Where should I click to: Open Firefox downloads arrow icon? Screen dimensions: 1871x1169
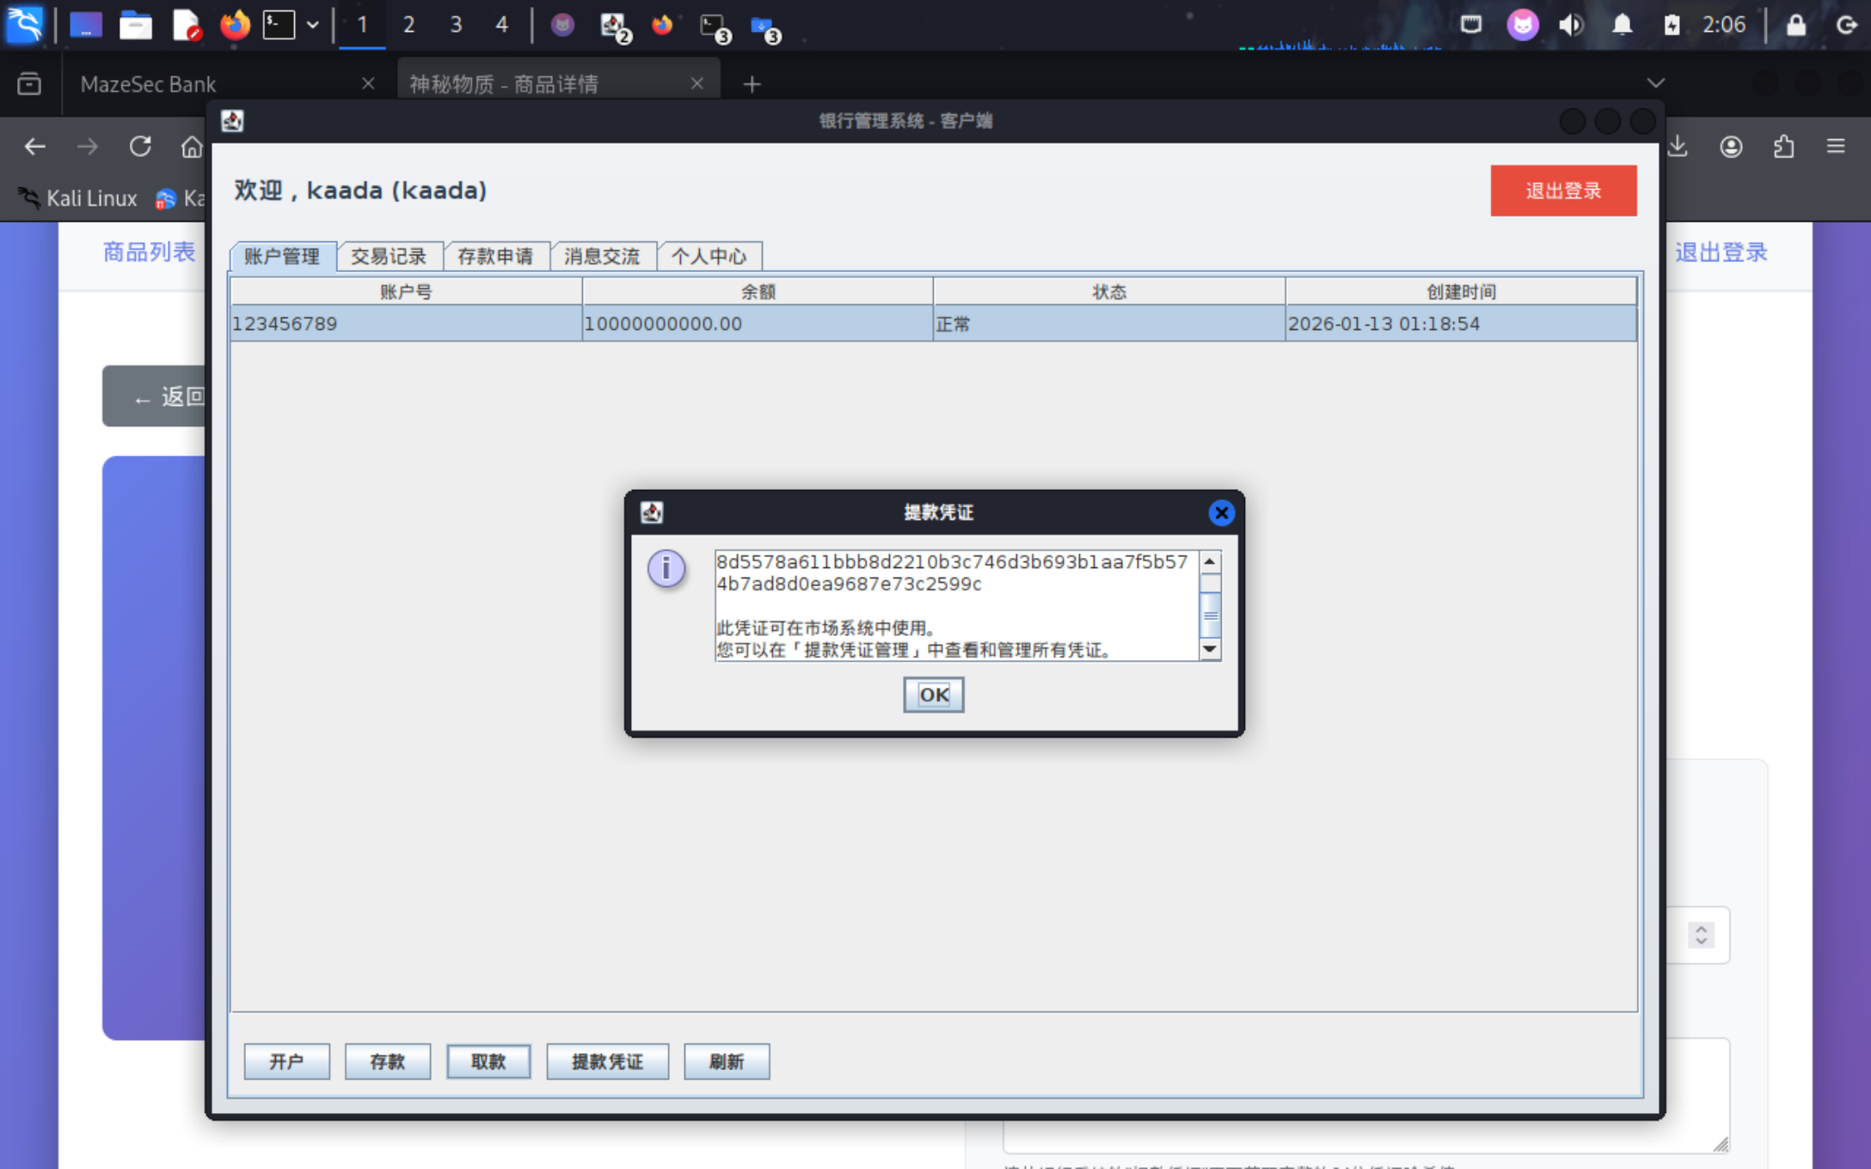tap(1678, 147)
